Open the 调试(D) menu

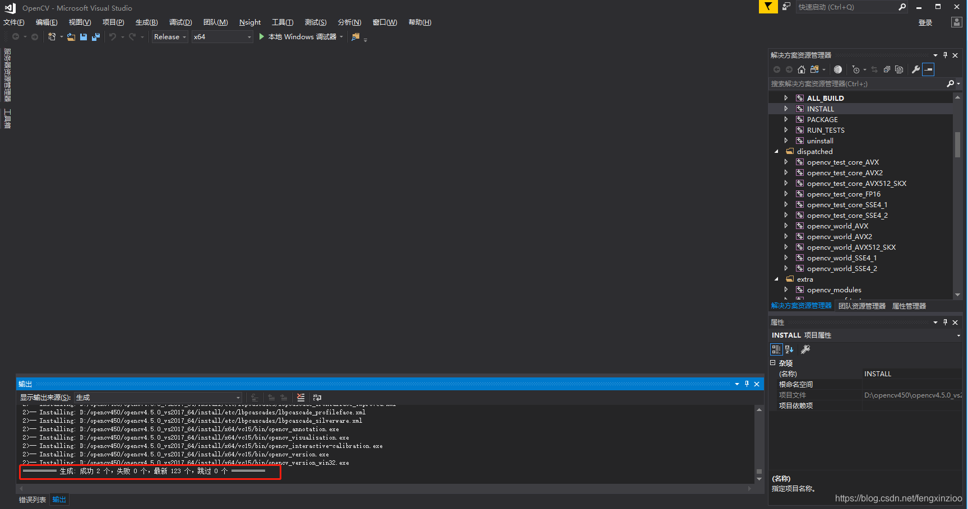pyautogui.click(x=180, y=22)
